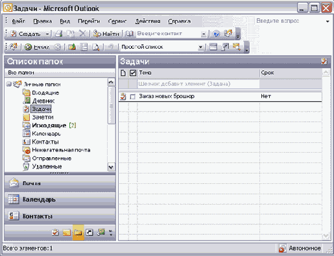Screen dimensions: 334x256
Task: Click the Введите вопрос help input field
Action: [x=290, y=21]
